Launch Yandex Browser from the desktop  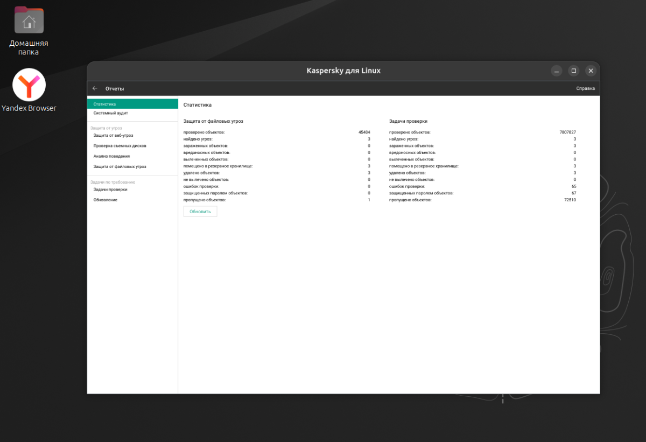click(29, 85)
